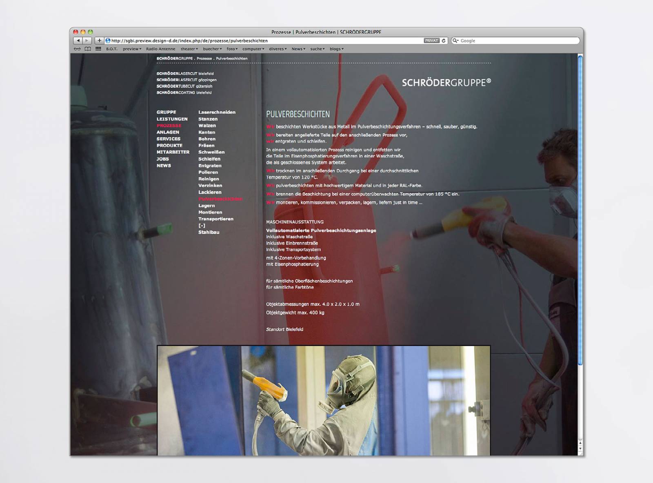Viewport: 653px width, 483px height.
Task: Show all bookmarks via the book icon
Action: (x=88, y=49)
